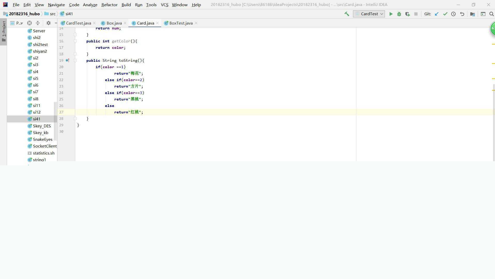Collapse the getColor method fold at line 16
This screenshot has height=279, width=495.
pos(75,41)
